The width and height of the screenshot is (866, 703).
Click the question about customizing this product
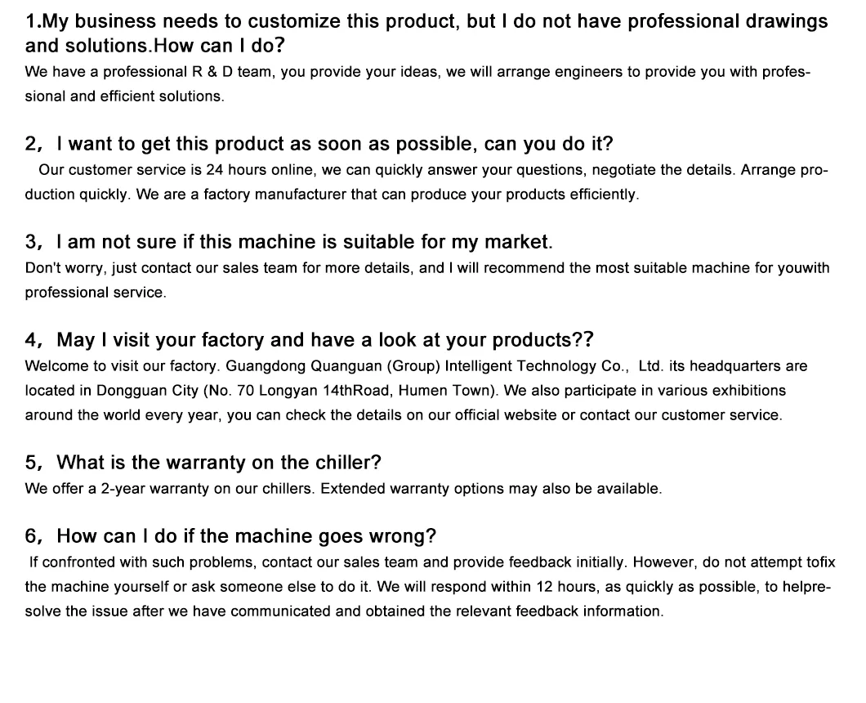[425, 33]
